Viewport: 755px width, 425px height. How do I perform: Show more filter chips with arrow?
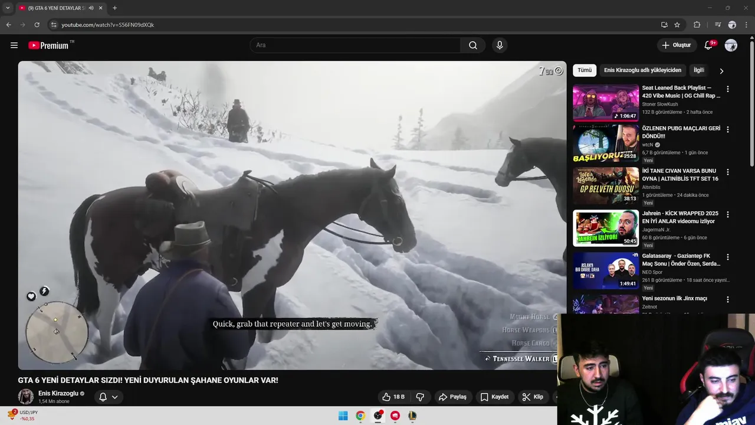point(721,71)
